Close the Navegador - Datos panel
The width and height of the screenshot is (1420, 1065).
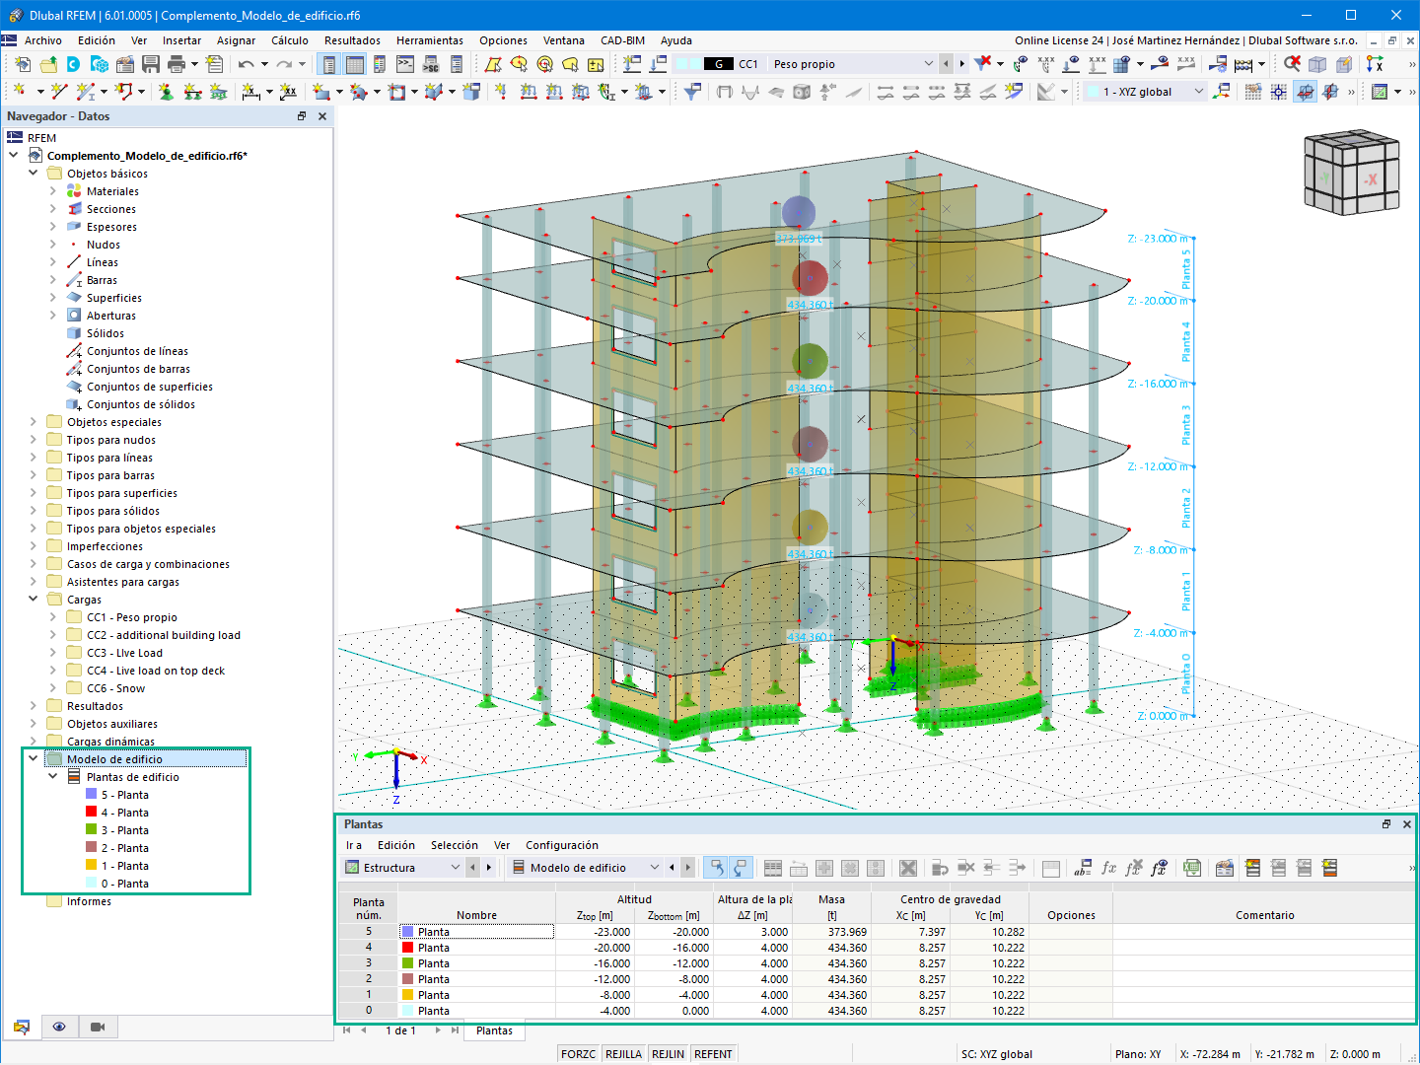[322, 116]
